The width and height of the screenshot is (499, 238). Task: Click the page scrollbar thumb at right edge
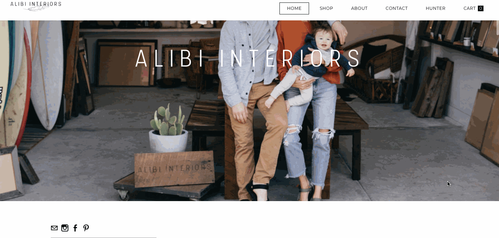pyautogui.click(x=498, y=28)
